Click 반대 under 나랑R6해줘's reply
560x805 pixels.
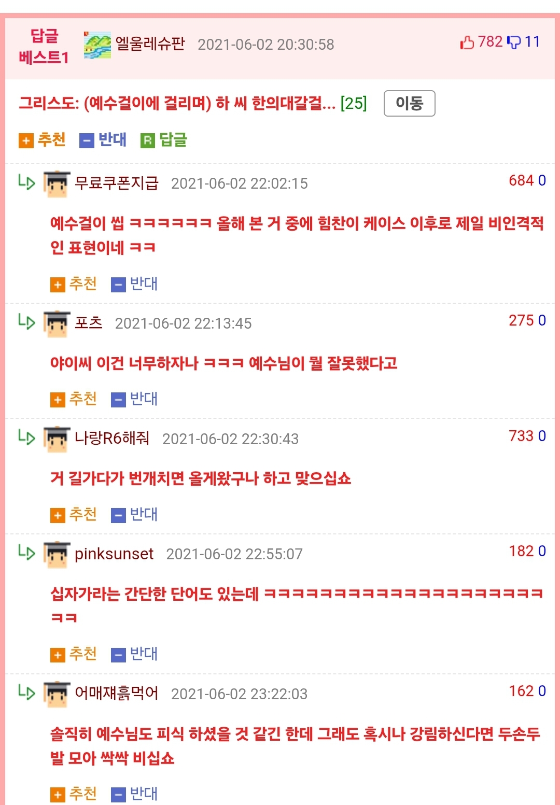click(134, 515)
